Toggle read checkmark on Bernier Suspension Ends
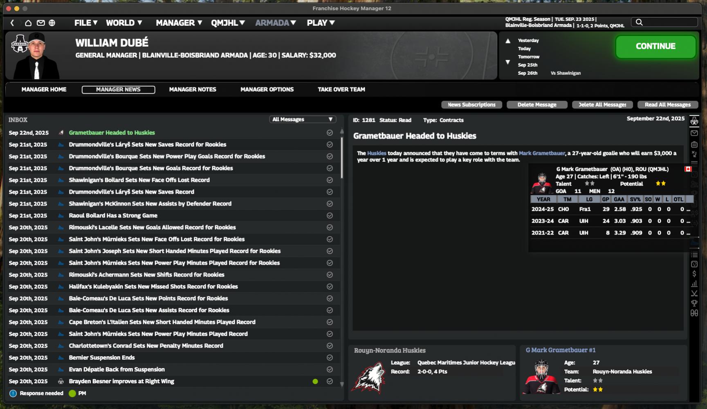707x409 pixels. point(330,358)
